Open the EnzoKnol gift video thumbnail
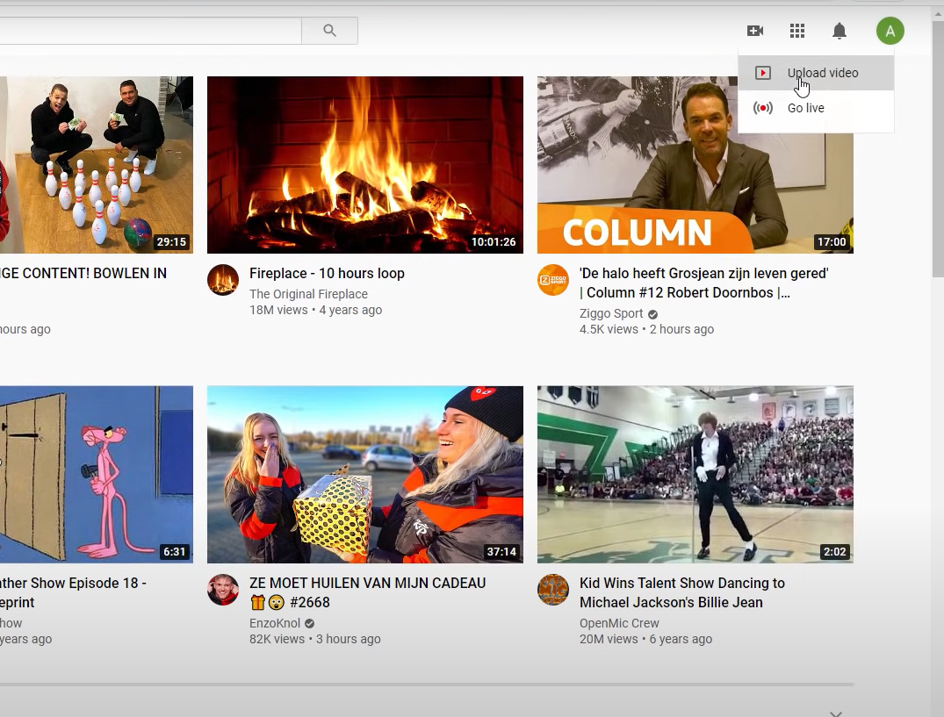 point(364,475)
